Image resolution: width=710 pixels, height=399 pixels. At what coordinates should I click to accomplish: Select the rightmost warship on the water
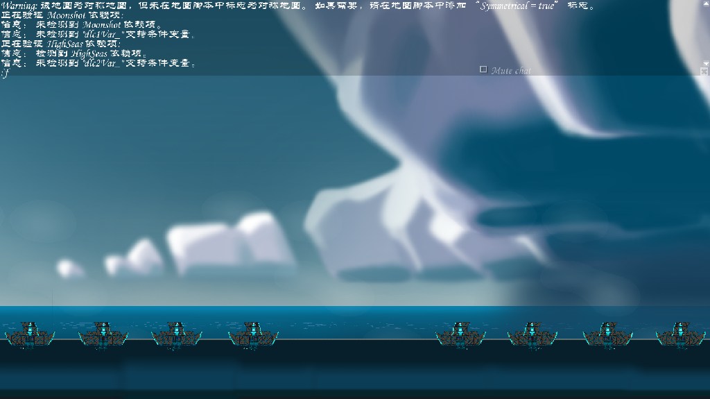click(681, 336)
